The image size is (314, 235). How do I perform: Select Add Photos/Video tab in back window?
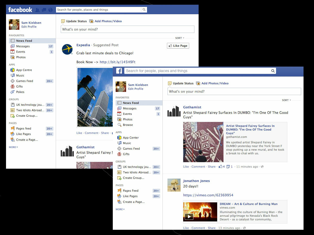(105, 21)
